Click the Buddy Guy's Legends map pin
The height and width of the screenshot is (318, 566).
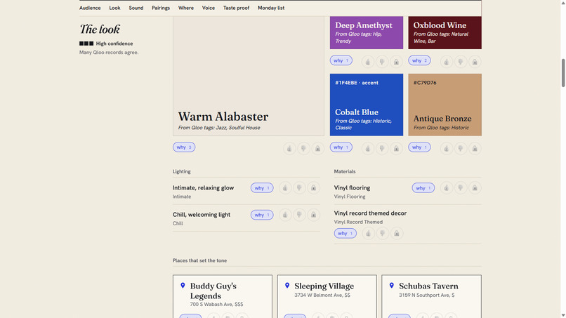[x=183, y=286]
